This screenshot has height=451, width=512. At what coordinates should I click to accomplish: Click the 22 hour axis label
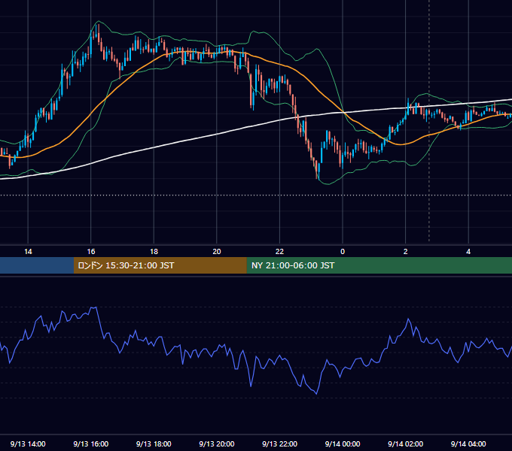coord(279,252)
